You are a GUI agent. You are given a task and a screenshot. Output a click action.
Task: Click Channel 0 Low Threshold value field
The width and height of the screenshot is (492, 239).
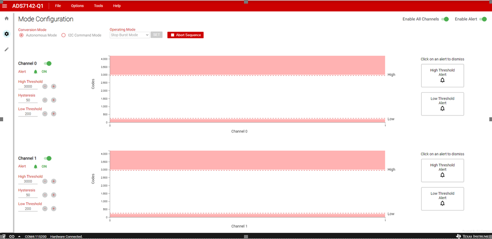[28, 114]
